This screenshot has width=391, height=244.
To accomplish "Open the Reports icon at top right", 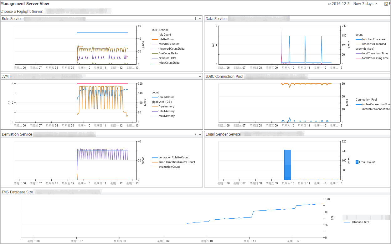I will tap(386, 4).
